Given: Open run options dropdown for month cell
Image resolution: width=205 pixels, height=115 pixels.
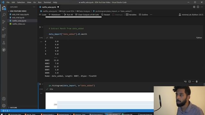Looking at the screenshot, I should (43, 27).
